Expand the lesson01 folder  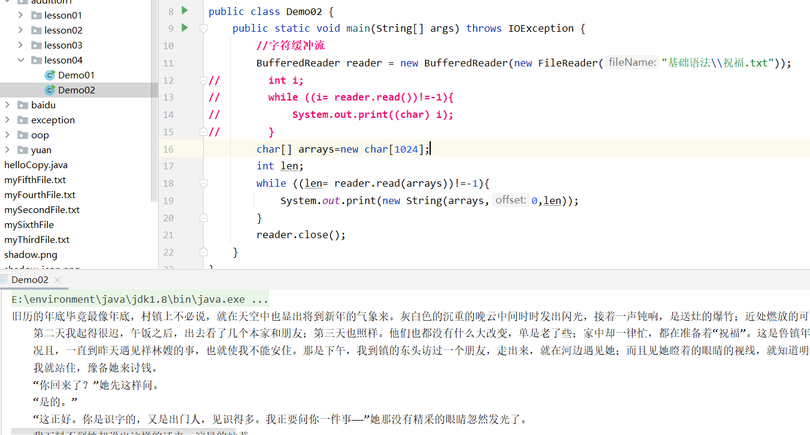point(21,15)
